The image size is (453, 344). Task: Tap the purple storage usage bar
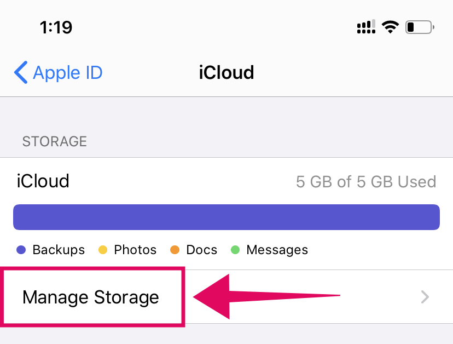pos(226,217)
